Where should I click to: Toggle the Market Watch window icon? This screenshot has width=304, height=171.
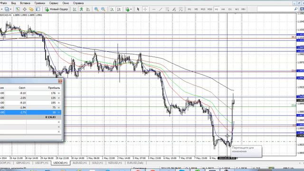pyautogui.click(x=18, y=9)
